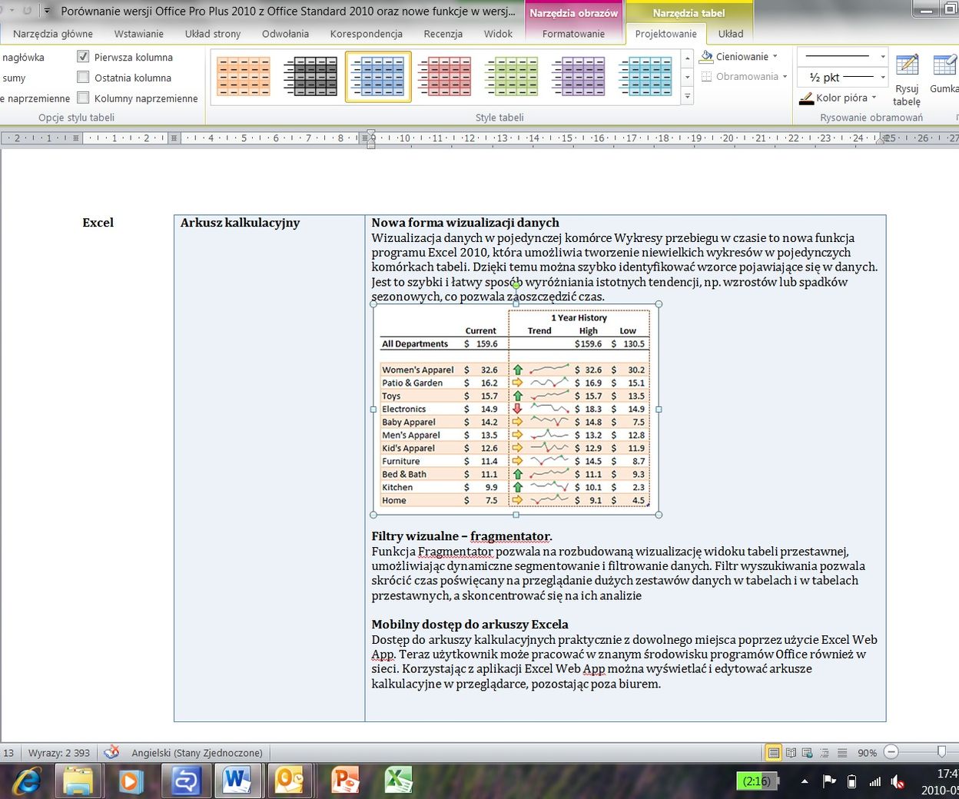
Task: Open Windows Explorer folder in taskbar
Action: (78, 781)
